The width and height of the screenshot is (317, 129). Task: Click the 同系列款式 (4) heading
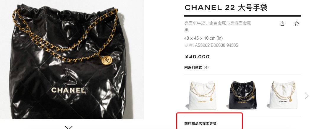[x=196, y=67]
